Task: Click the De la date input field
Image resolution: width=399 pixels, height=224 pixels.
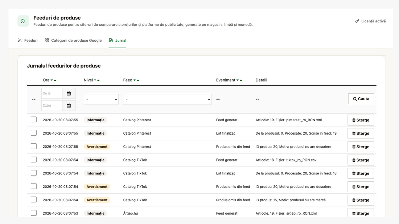Action: point(52,93)
